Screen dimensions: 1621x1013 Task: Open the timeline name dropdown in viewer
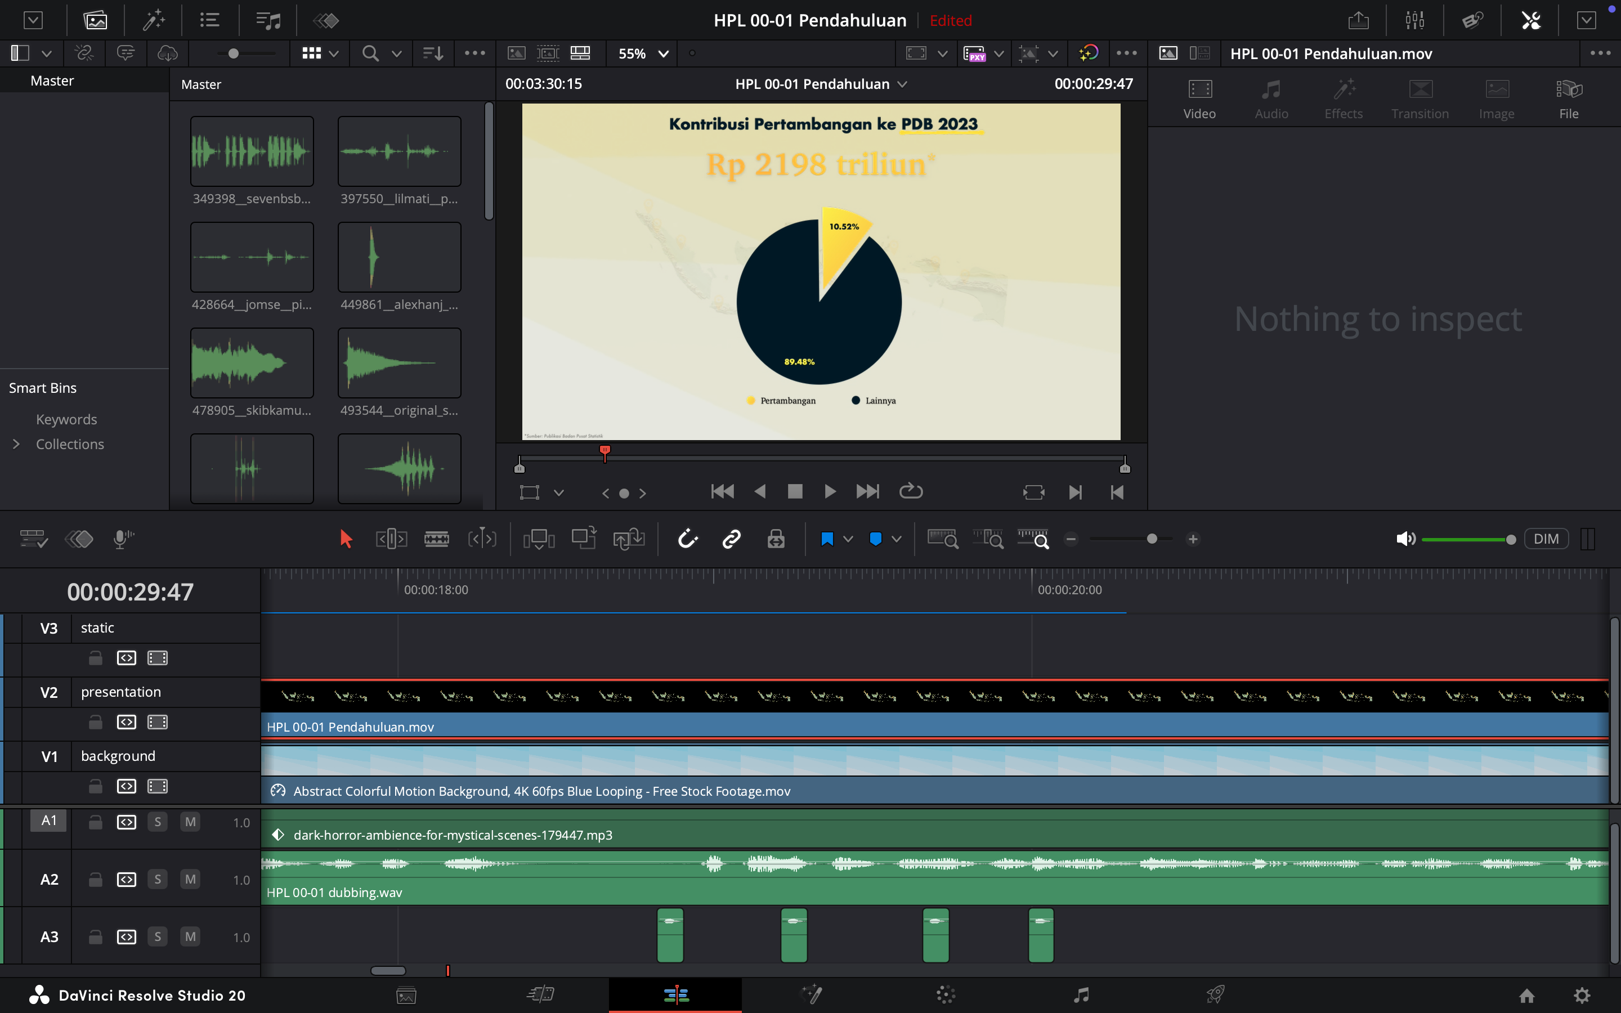pos(902,84)
